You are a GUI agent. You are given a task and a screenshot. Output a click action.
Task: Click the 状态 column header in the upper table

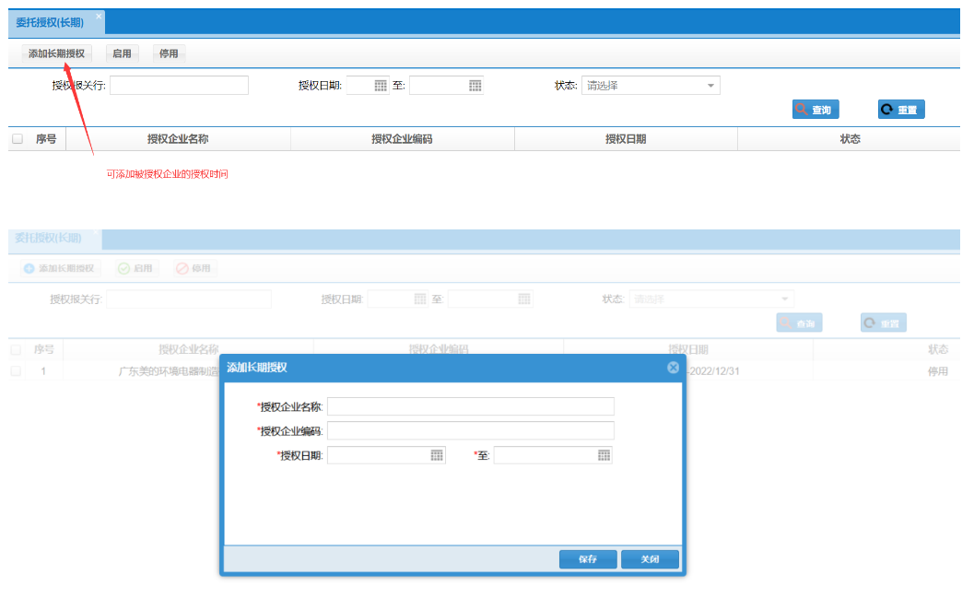click(x=850, y=139)
